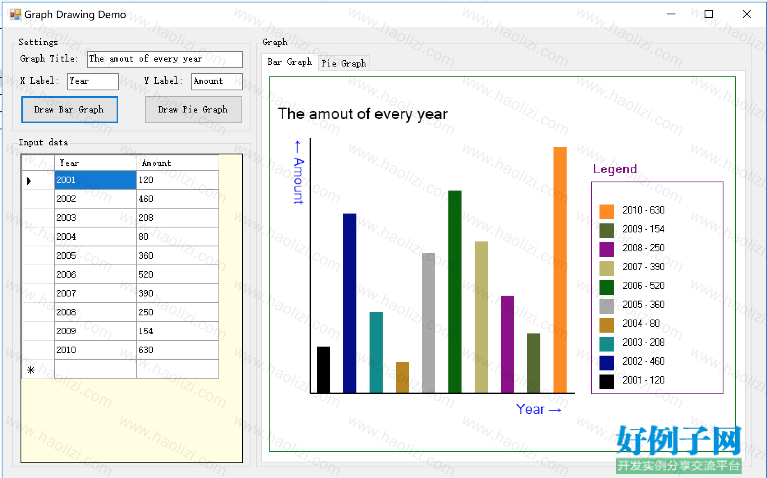767x478 pixels.
Task: Click the Draw Pie Graph button
Action: pos(193,110)
